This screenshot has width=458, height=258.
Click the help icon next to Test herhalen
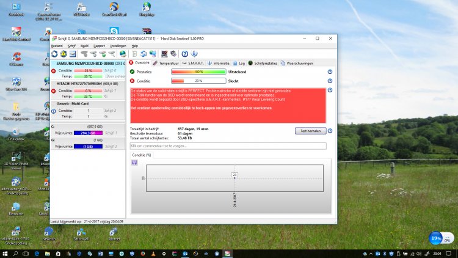click(x=330, y=131)
